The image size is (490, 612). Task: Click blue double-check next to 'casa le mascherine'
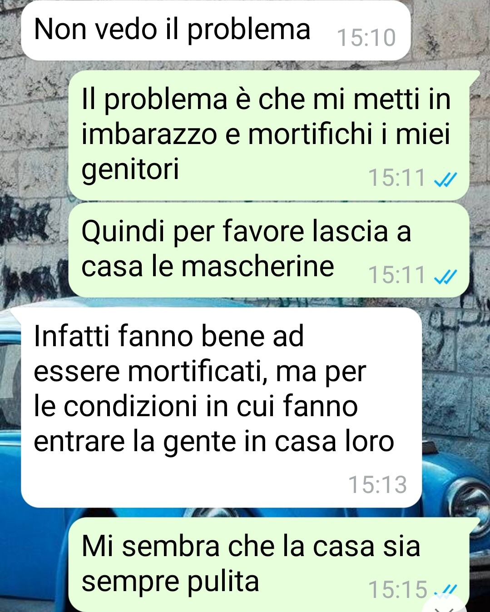point(445,276)
